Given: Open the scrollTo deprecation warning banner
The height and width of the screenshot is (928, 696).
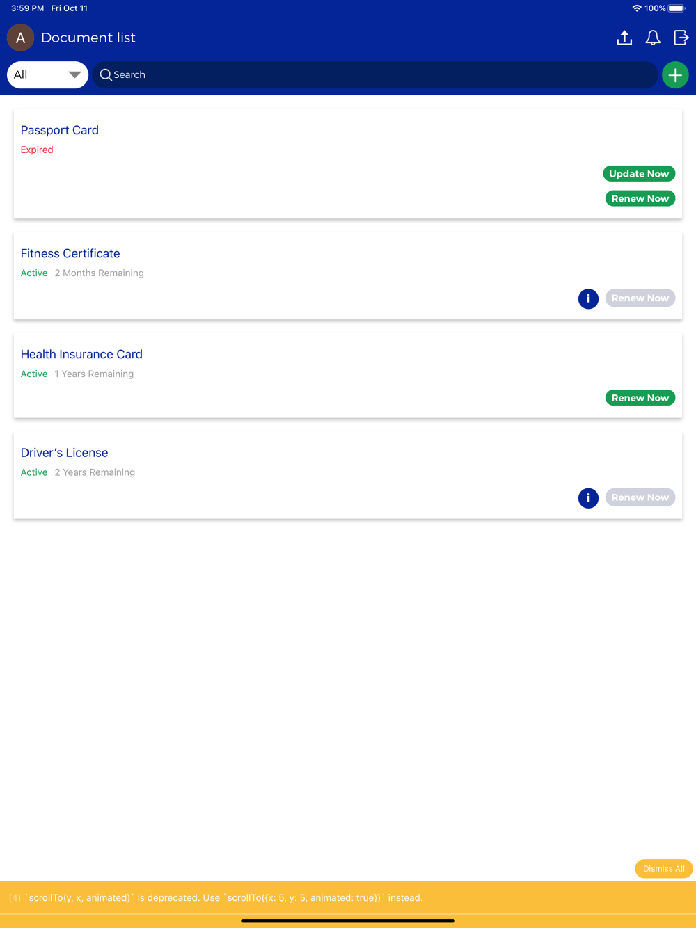Looking at the screenshot, I should click(x=348, y=898).
